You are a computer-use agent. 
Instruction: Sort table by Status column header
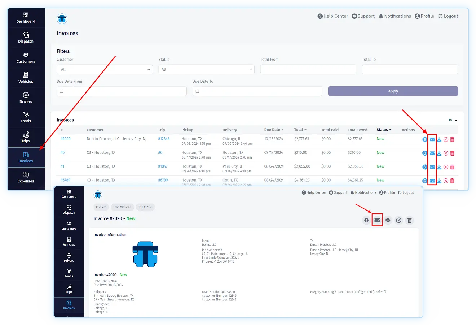[384, 130]
